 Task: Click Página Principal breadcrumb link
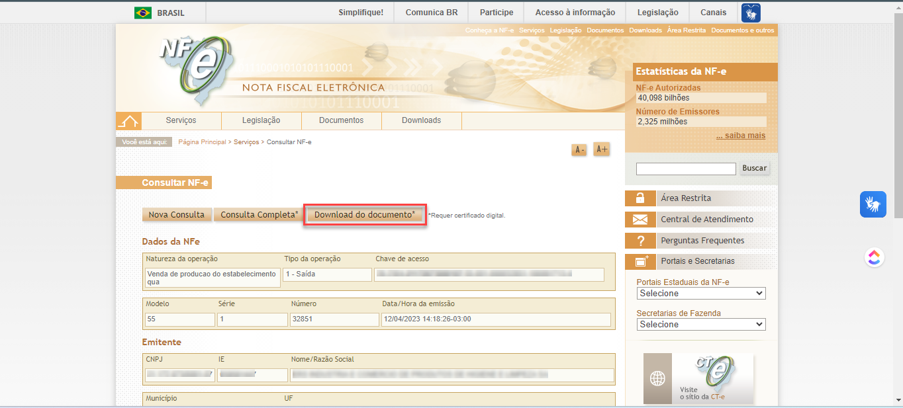(202, 142)
